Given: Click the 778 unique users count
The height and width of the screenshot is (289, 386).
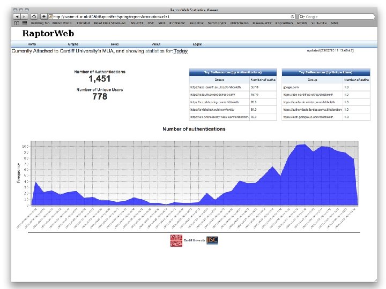Looking at the screenshot, I should (100, 96).
